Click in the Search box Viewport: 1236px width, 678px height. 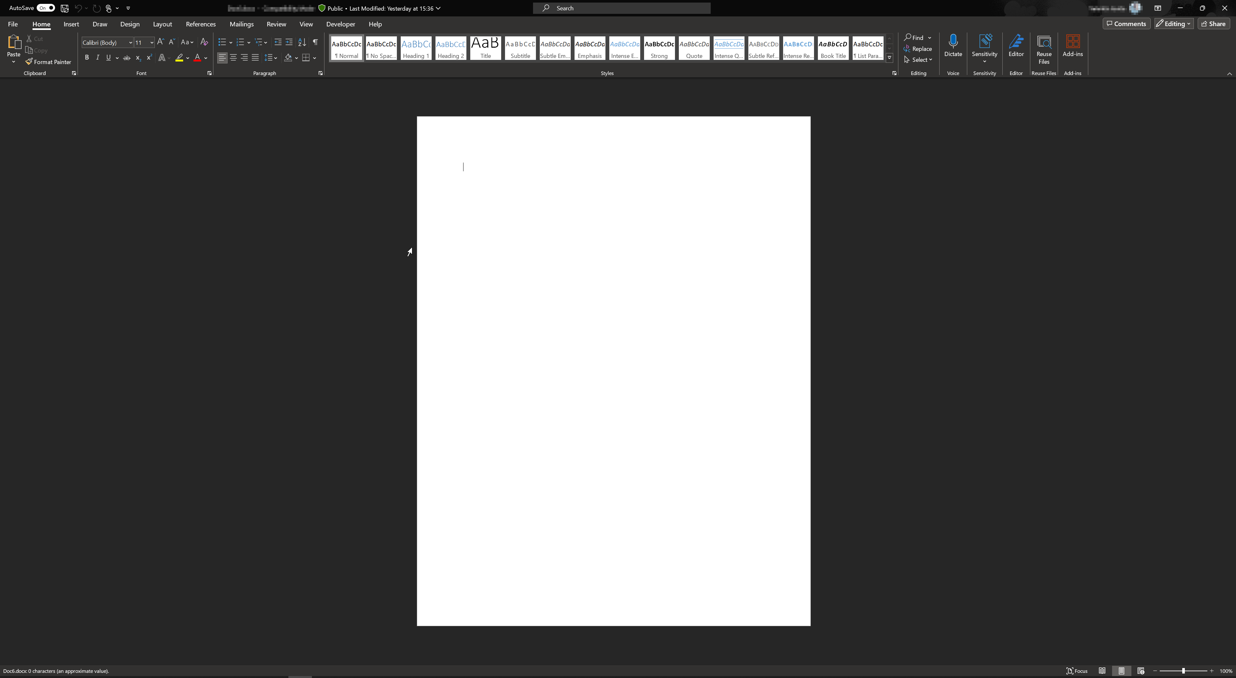pos(621,8)
